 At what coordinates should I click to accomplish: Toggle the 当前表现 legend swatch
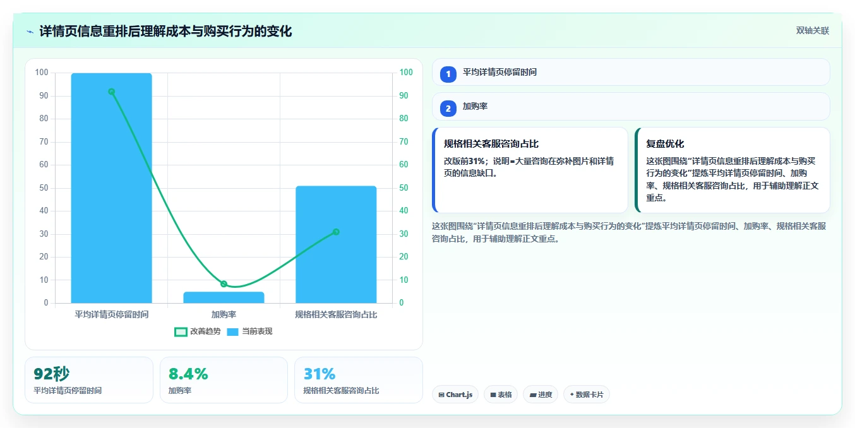(233, 332)
